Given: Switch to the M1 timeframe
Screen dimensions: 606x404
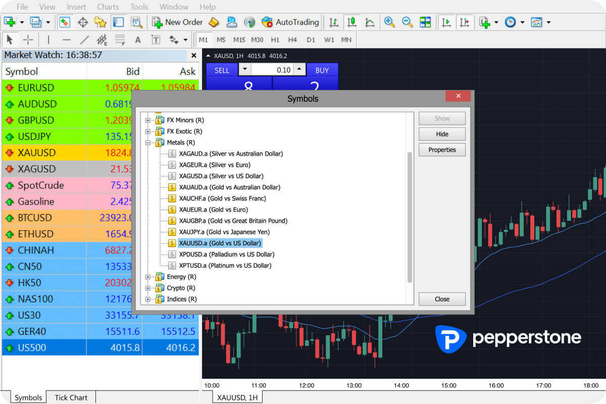Looking at the screenshot, I should 204,39.
